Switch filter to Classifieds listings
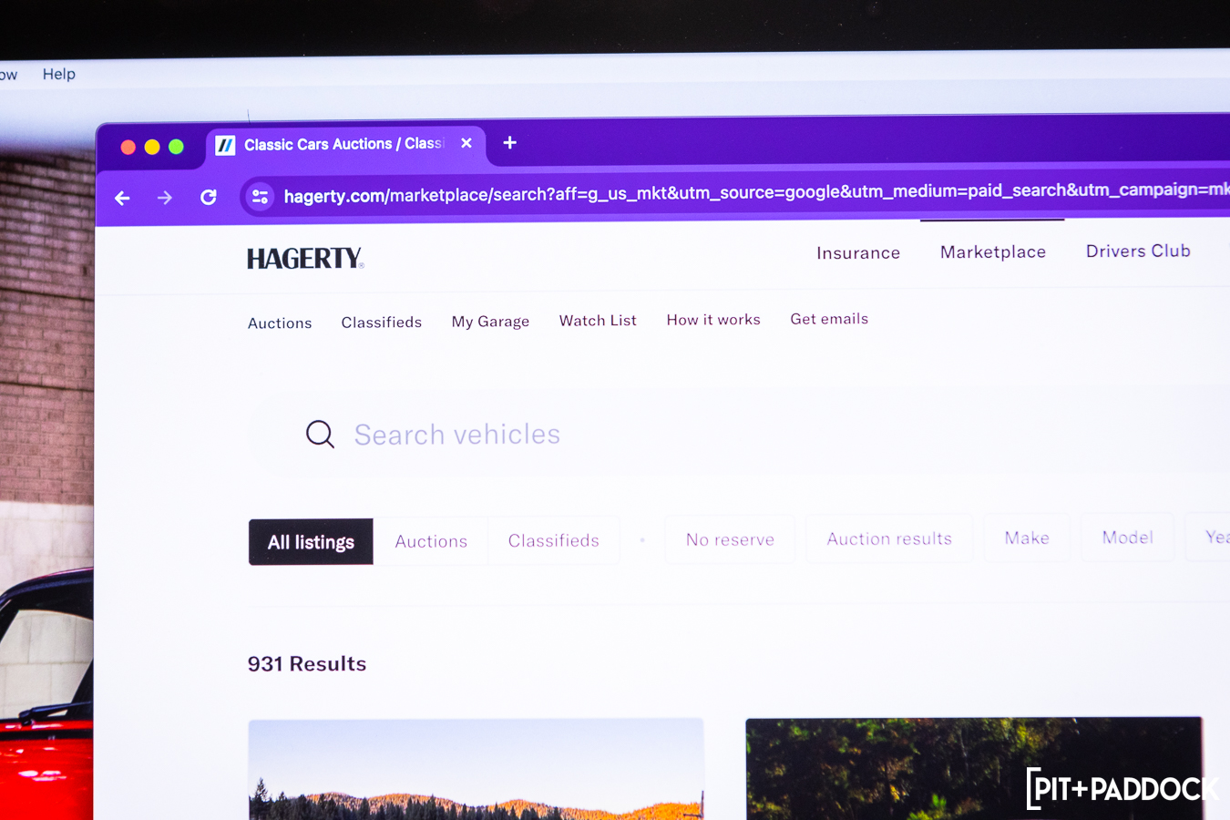 pyautogui.click(x=553, y=540)
